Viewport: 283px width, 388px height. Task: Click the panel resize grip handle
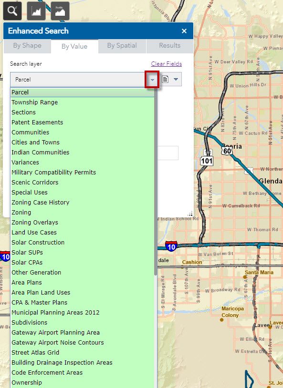190,214
